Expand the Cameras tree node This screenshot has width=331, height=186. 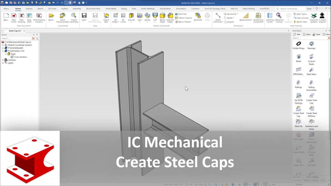(3, 60)
